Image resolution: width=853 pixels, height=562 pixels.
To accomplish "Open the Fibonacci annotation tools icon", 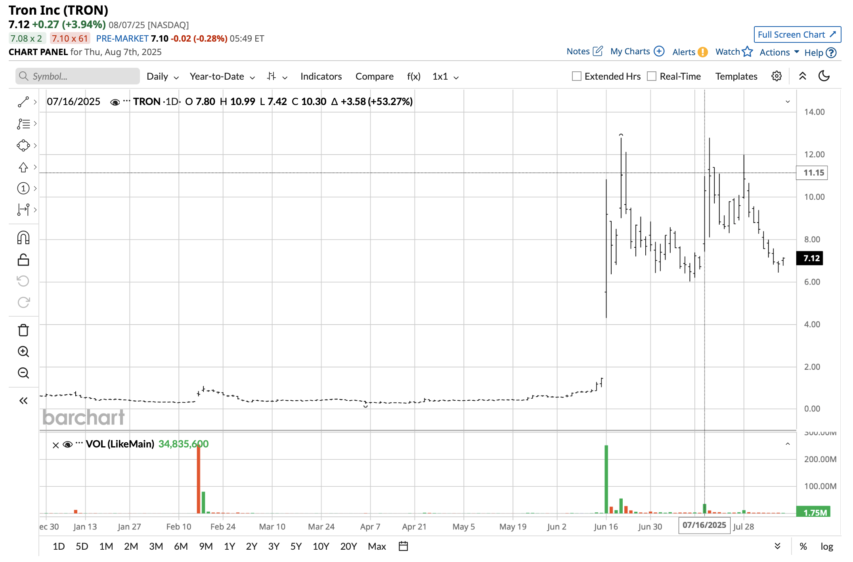I will 23,124.
